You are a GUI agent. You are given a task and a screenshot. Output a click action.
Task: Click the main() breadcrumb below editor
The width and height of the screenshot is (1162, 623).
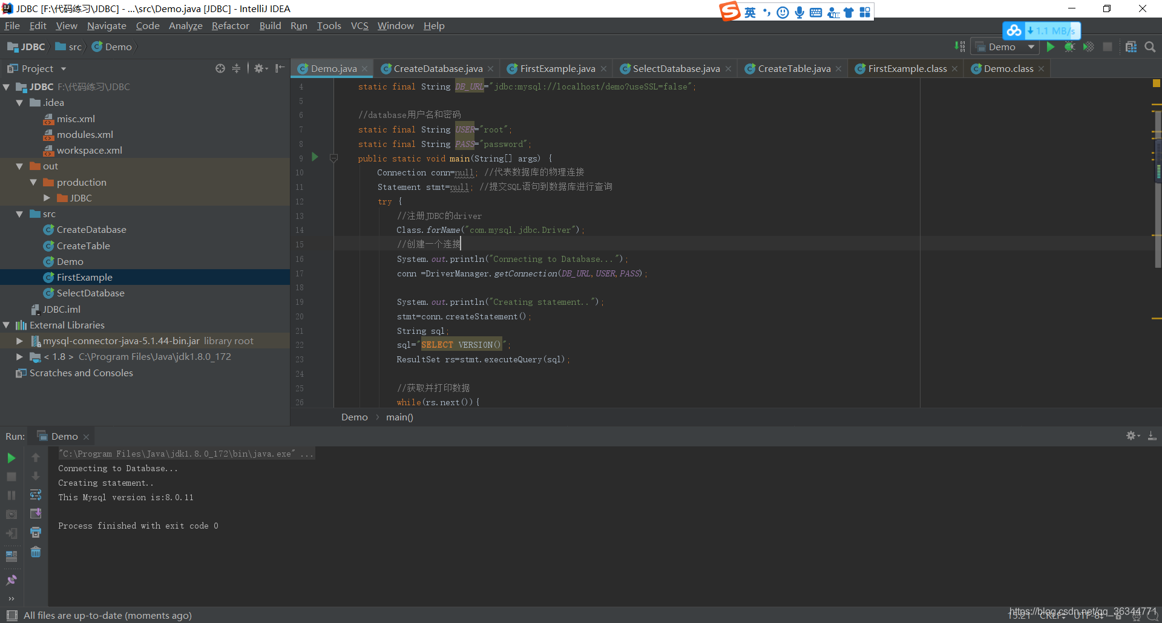[399, 417]
